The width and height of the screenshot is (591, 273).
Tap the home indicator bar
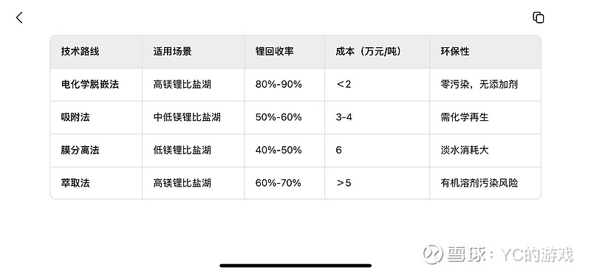pyautogui.click(x=295, y=266)
